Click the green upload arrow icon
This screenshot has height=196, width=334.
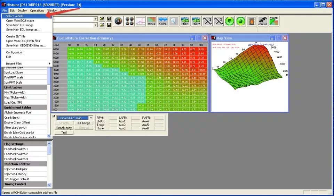click(241, 21)
